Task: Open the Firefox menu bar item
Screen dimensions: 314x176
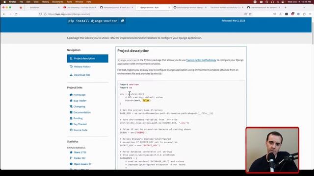Action: pos(13,2)
